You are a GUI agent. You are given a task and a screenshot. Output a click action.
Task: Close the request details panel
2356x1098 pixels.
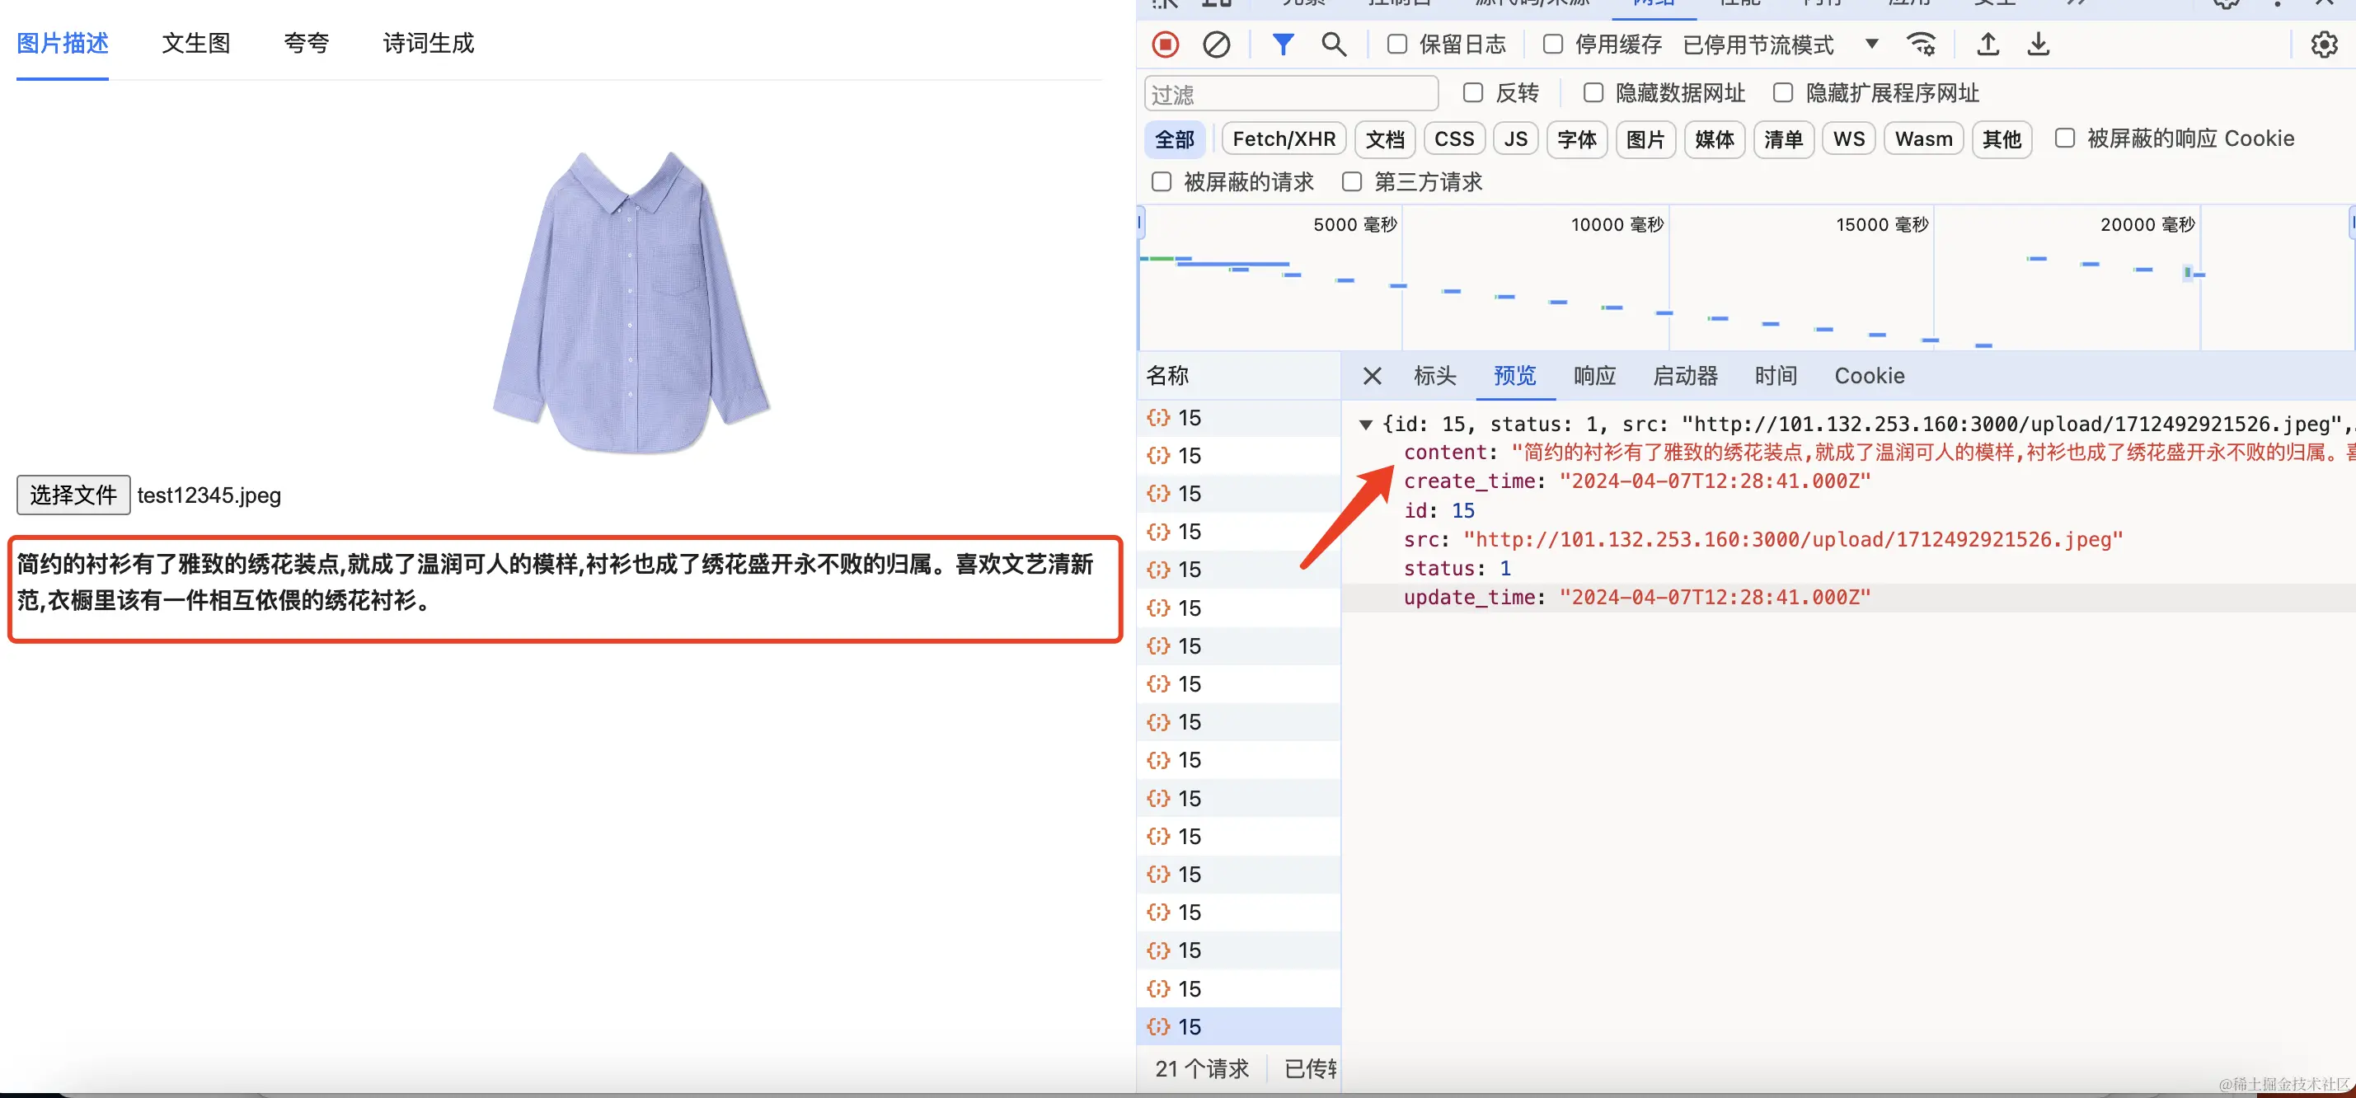[1372, 376]
